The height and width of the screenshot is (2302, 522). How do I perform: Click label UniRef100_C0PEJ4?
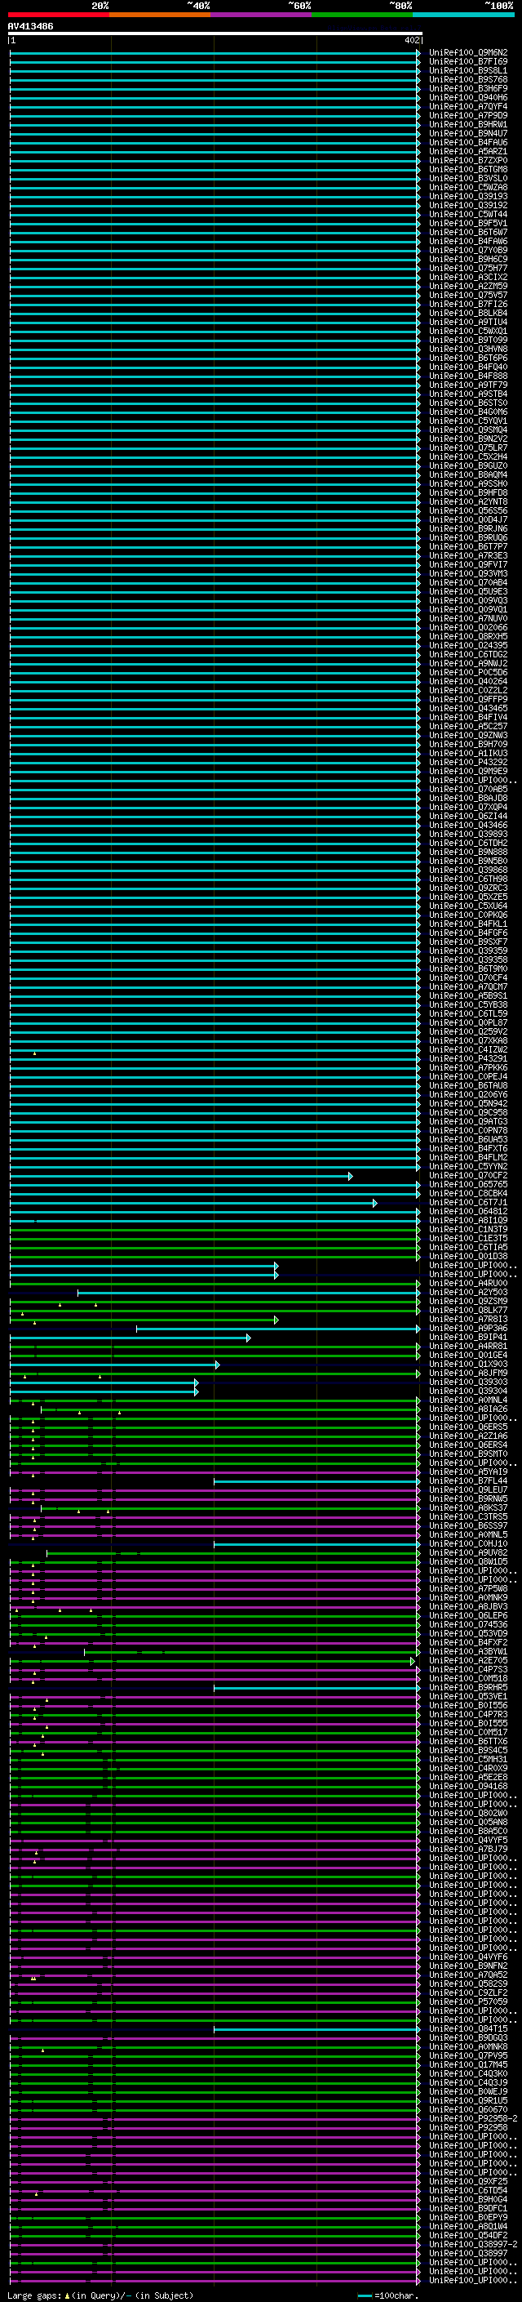click(x=468, y=1077)
